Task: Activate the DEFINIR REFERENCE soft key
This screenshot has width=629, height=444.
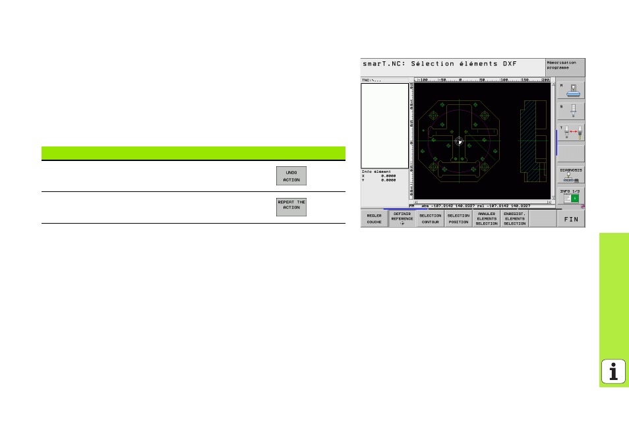Action: pyautogui.click(x=402, y=219)
